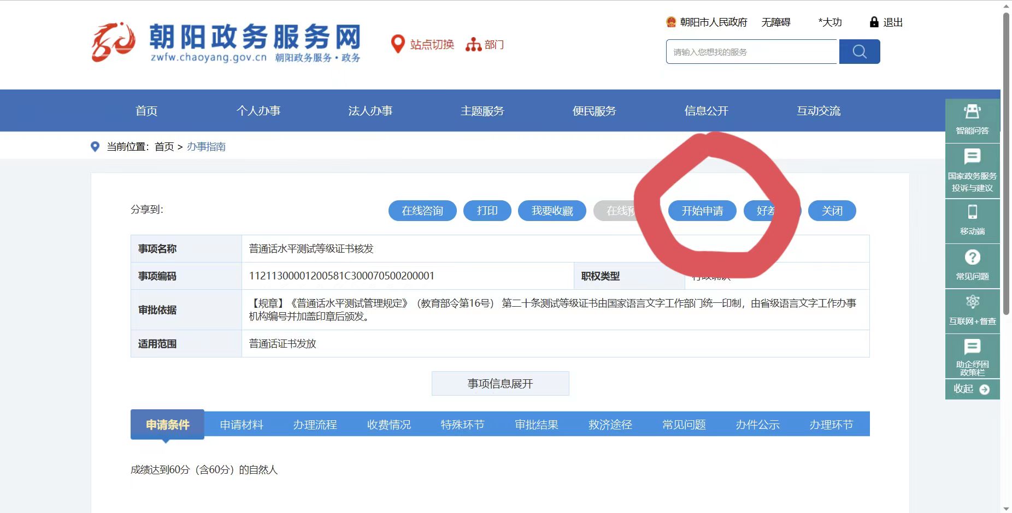Image resolution: width=1012 pixels, height=513 pixels.
Task: Switch to the 办理环节 tab
Action: pyautogui.click(x=831, y=425)
